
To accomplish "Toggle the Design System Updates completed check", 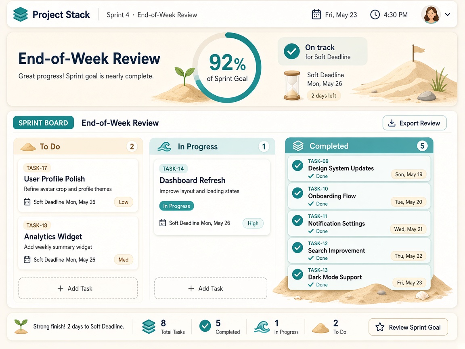I will point(297,166).
